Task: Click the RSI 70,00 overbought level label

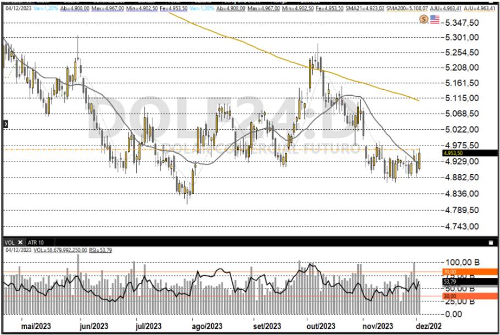Action: click(x=453, y=272)
